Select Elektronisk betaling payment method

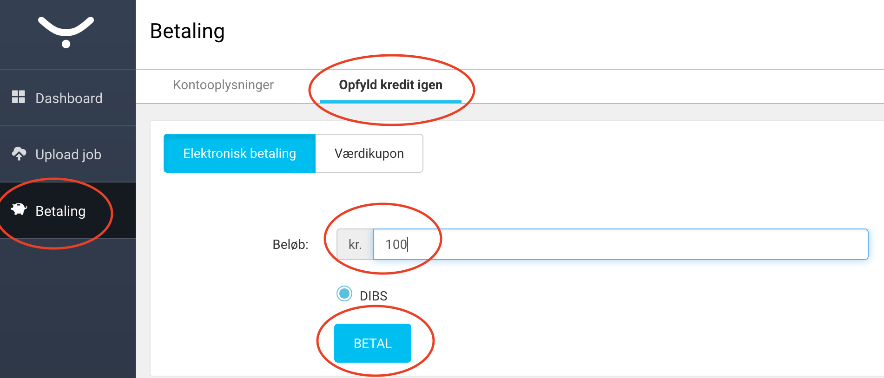tap(240, 153)
